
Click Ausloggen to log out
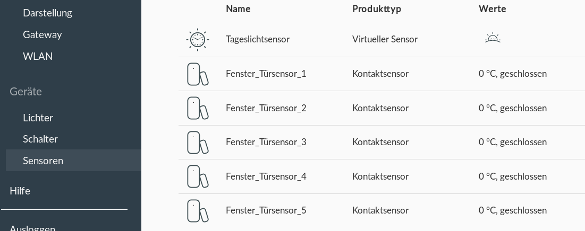coord(32,228)
